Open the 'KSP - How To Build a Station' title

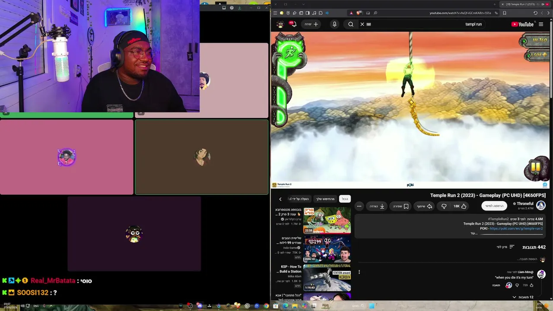290,269
